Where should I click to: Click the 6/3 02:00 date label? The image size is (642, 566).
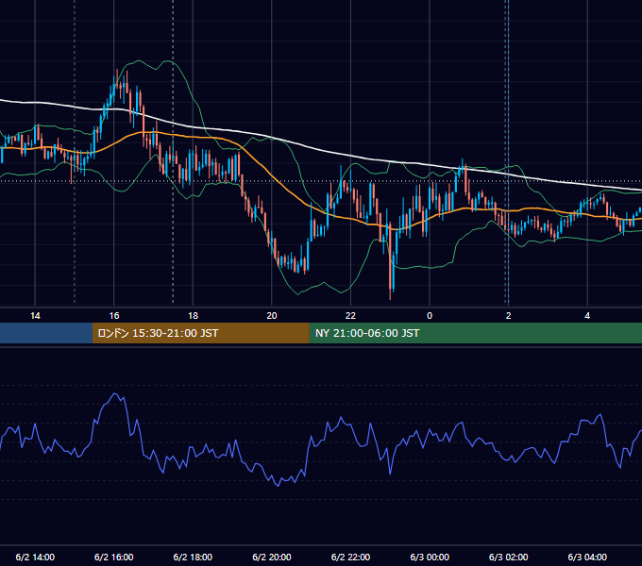point(508,557)
